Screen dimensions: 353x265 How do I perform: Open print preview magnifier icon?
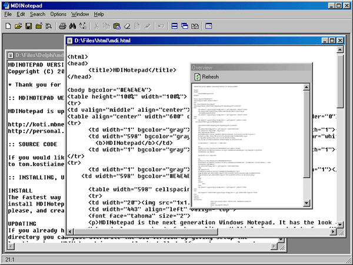click(x=49, y=26)
